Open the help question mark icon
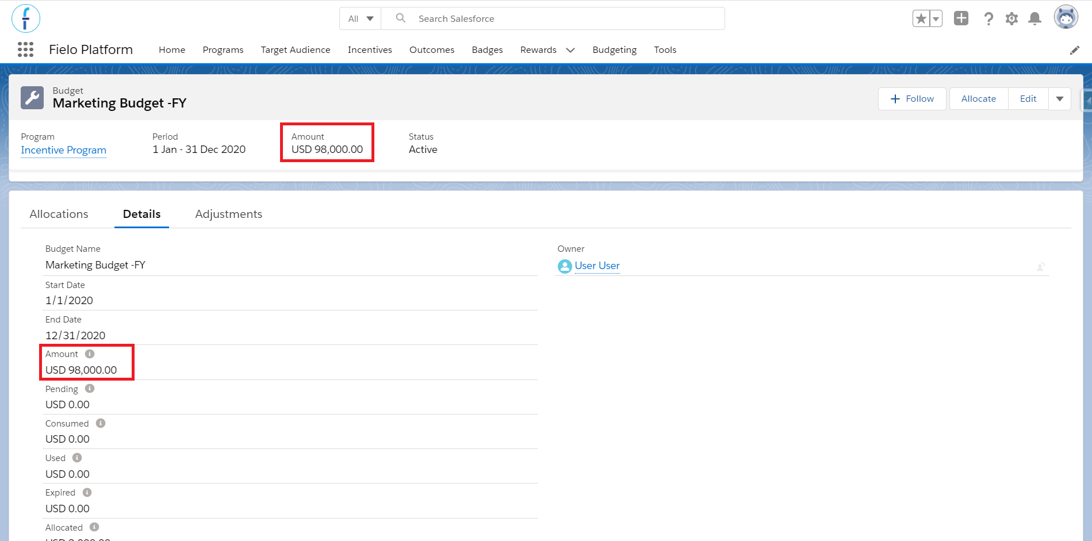This screenshot has height=541, width=1092. click(988, 18)
